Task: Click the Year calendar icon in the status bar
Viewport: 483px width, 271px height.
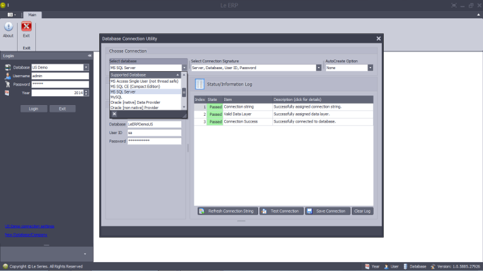Action: click(367, 267)
